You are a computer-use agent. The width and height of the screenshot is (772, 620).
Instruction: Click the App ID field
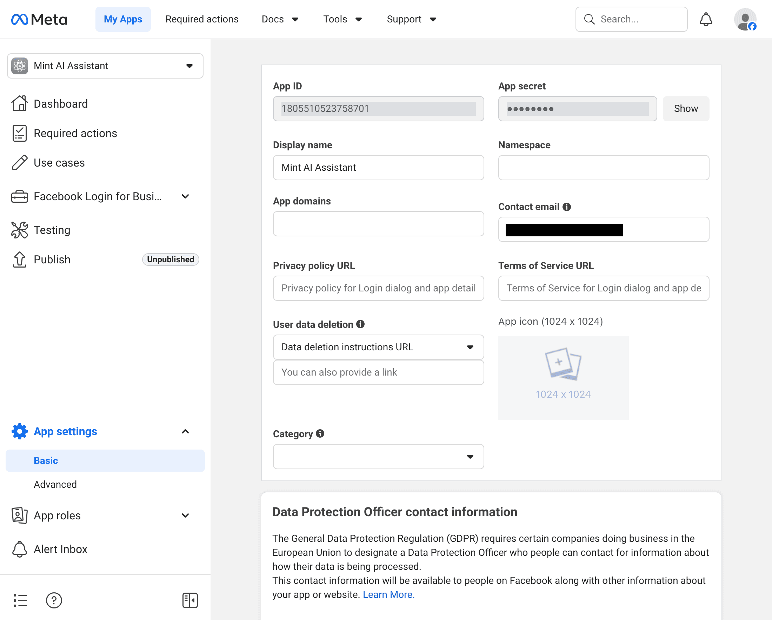378,109
